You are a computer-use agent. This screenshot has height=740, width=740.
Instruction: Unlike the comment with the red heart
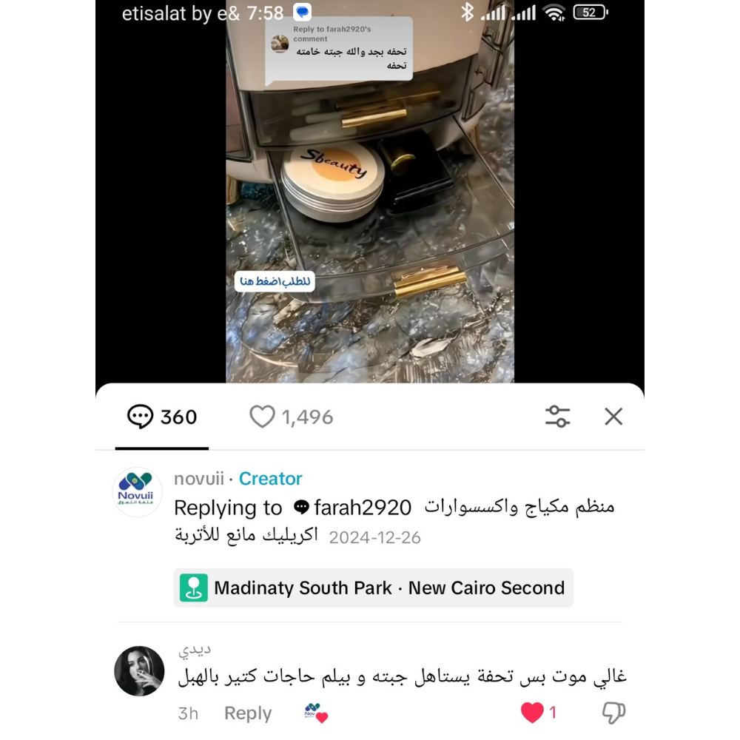(x=532, y=713)
